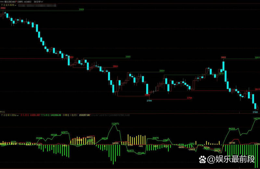Image resolution: width=260 pixels, height=169 pixels.
Task: Click the 84203 value in the indicator panel
Action: click(x=232, y=129)
